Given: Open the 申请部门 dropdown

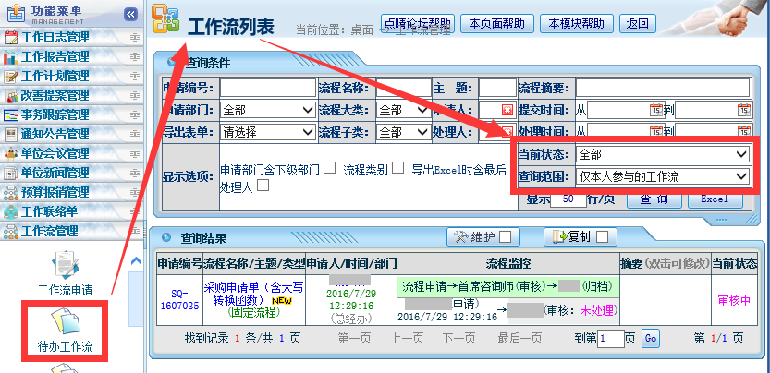Looking at the screenshot, I should [x=268, y=110].
